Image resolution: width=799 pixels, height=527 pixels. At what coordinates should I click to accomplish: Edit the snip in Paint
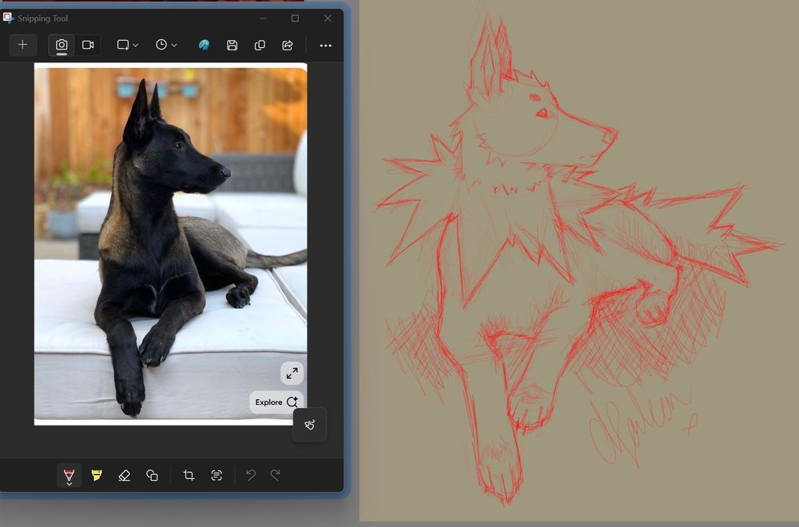pyautogui.click(x=204, y=45)
